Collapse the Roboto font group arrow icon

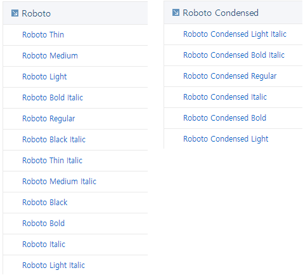[x=15, y=13]
